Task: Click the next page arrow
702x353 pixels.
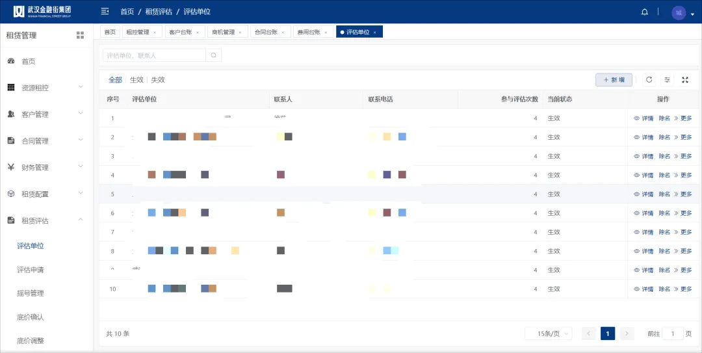Action: point(627,333)
